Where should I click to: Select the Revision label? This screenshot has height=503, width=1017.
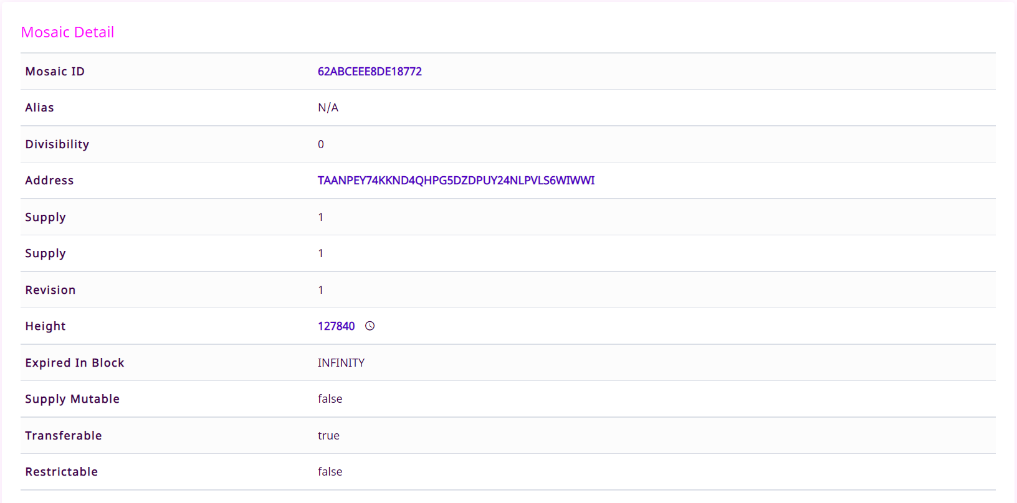coord(50,290)
